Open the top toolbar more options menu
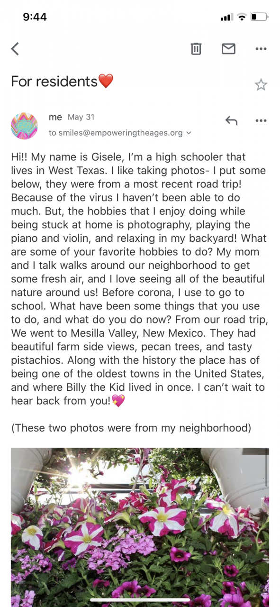This screenshot has width=280, height=607. point(261,48)
